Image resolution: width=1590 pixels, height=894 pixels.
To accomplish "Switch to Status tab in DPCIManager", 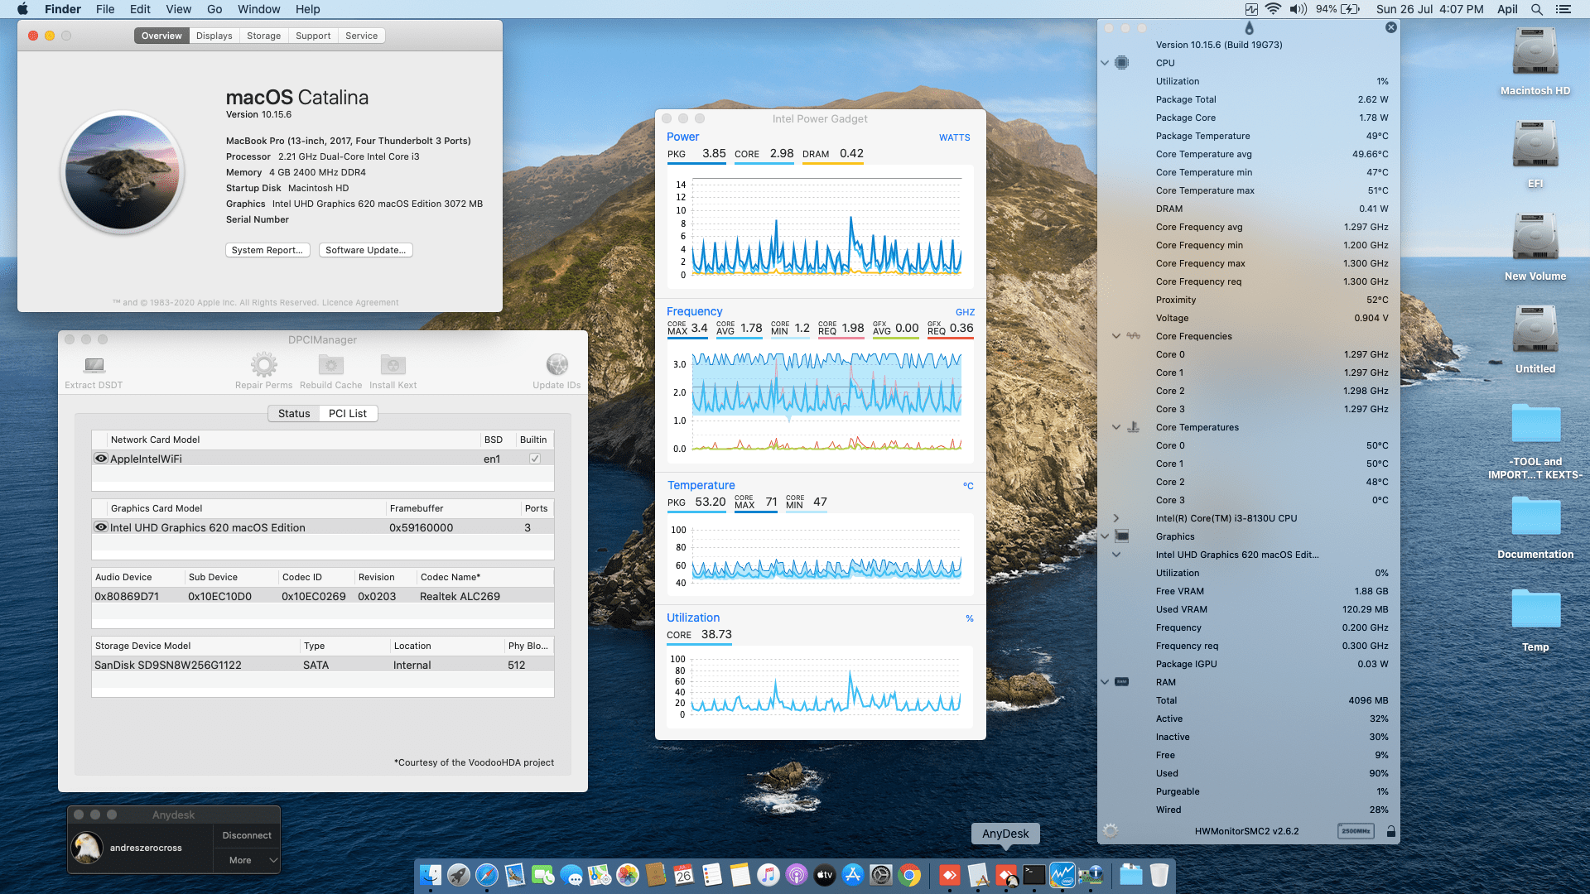I will tap(294, 414).
